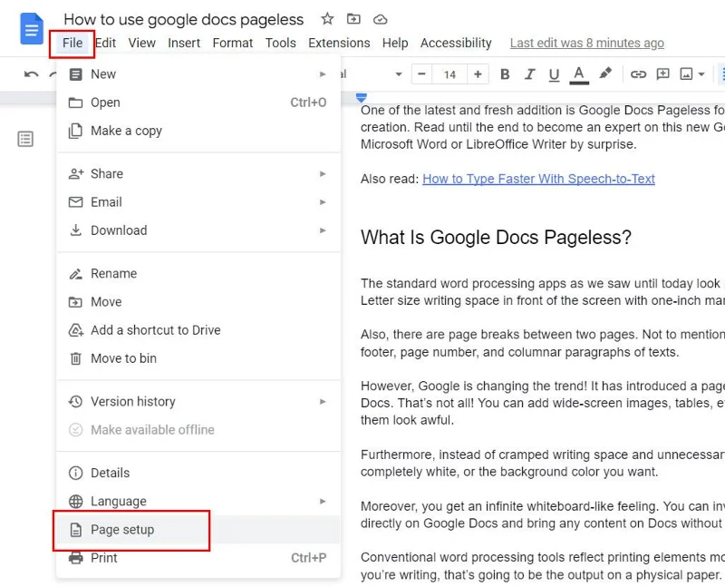Image resolution: width=725 pixels, height=587 pixels.
Task: Decrease font size with minus button
Action: [x=421, y=74]
